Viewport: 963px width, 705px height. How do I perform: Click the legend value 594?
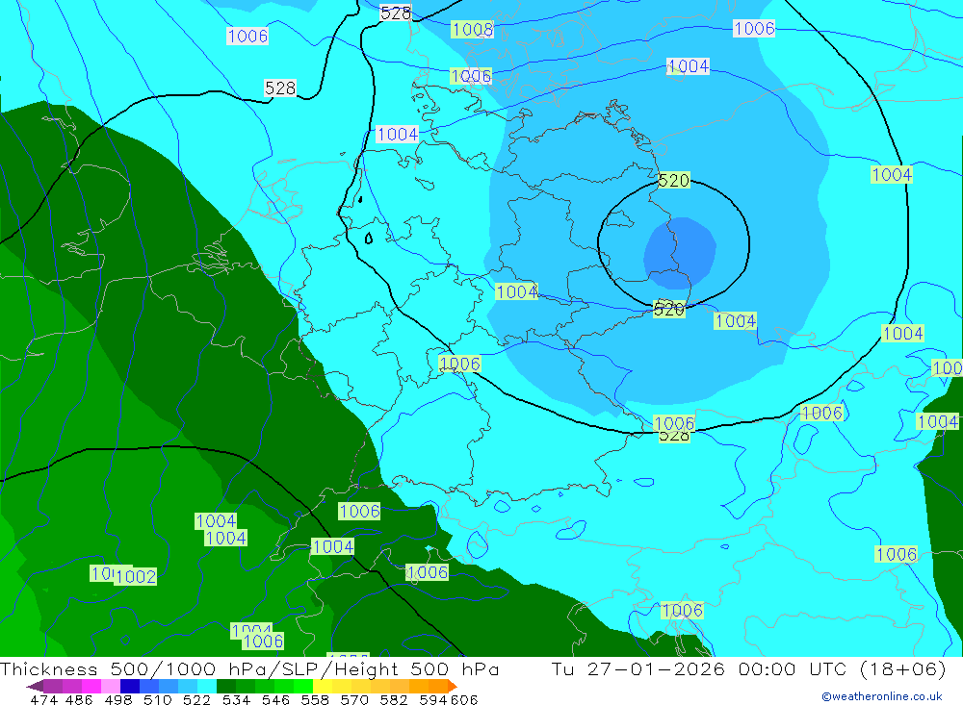click(x=433, y=699)
